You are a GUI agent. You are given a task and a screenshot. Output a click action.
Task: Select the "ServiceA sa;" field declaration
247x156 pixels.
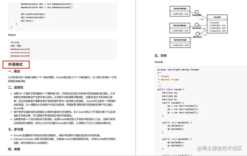(170, 93)
